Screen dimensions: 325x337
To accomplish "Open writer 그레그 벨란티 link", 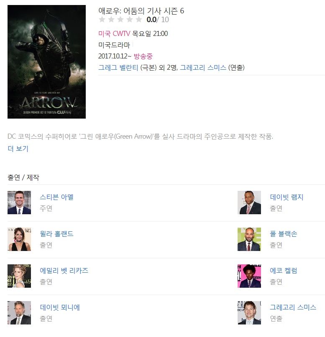I will point(118,68).
